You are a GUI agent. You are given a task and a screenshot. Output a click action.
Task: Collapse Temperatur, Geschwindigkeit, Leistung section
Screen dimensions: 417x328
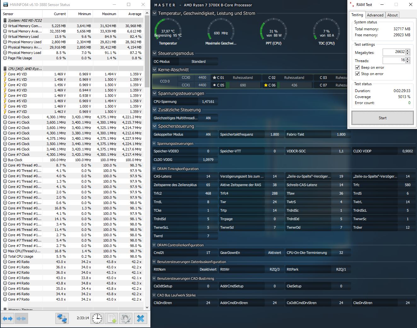tap(154, 13)
